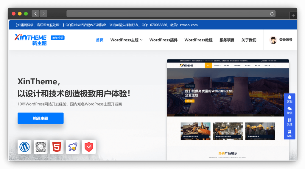
Task: Click the 挑选主题 button
Action: pyautogui.click(x=41, y=118)
